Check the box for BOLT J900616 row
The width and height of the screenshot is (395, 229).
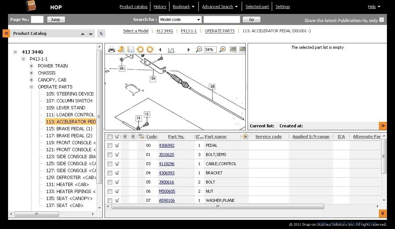(x=110, y=182)
